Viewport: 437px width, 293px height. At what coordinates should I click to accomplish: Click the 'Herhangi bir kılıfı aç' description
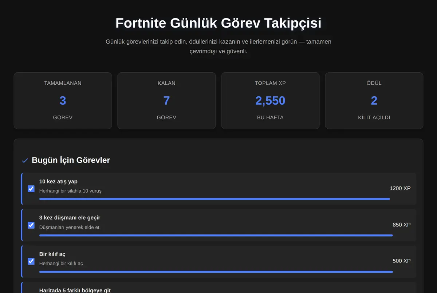click(61, 264)
